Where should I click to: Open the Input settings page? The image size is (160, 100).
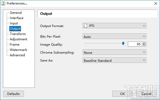click(x=14, y=23)
